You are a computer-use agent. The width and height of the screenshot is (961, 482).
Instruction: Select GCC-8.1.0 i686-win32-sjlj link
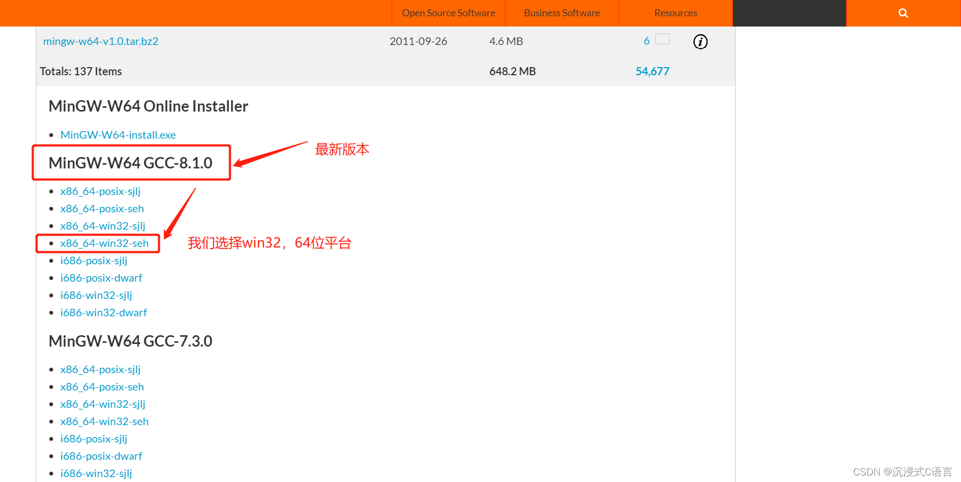click(x=96, y=295)
